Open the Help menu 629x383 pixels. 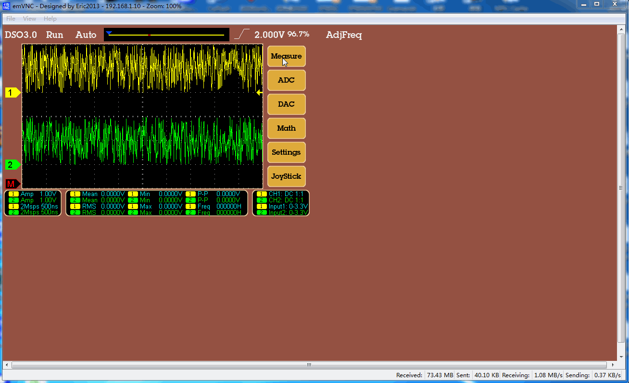[50, 19]
